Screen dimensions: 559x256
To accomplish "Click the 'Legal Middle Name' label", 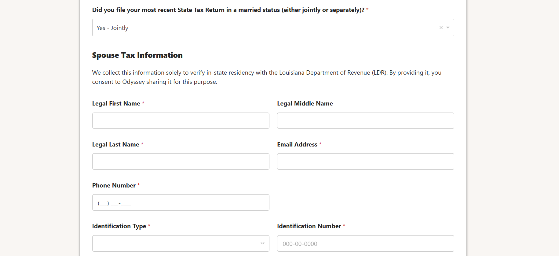I will point(305,104).
